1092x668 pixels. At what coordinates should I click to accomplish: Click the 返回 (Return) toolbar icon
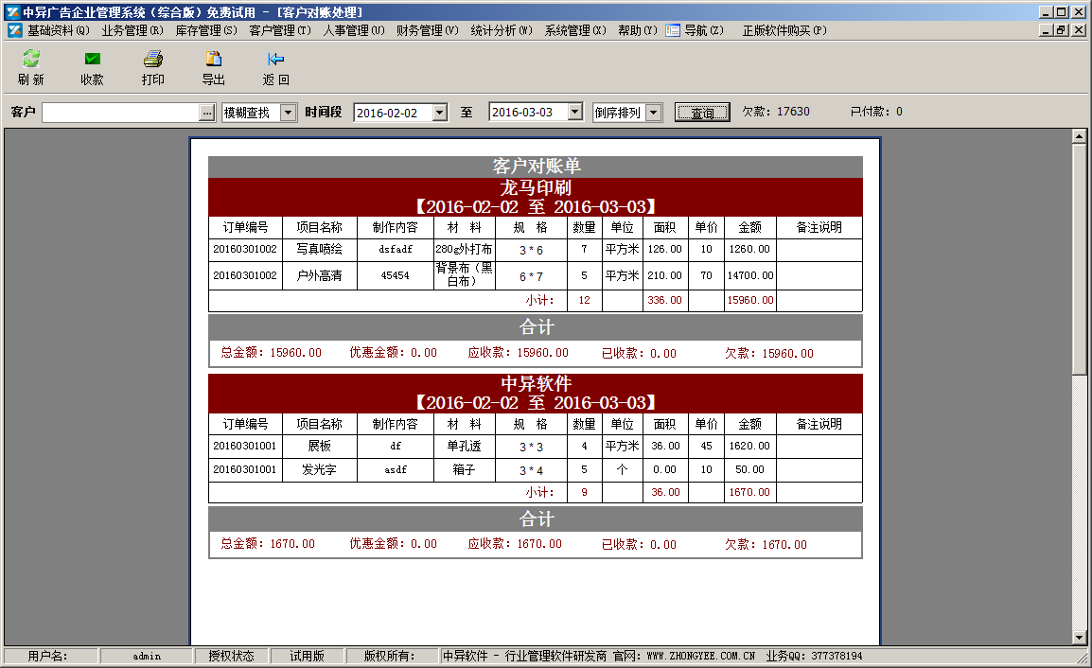click(x=274, y=68)
